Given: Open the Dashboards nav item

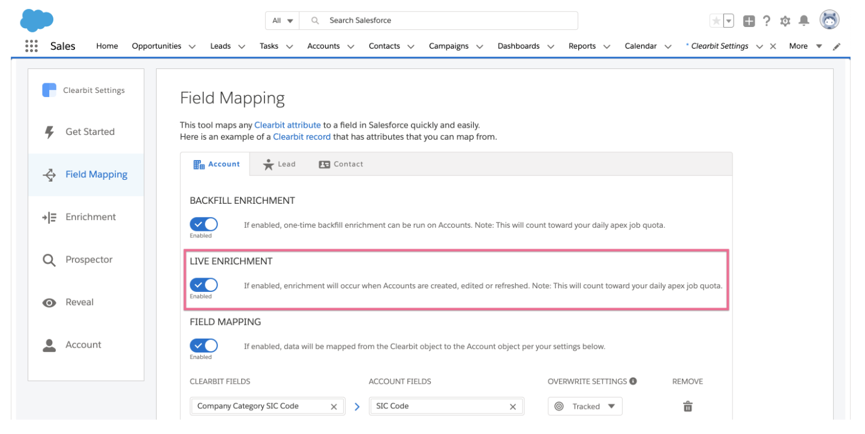Looking at the screenshot, I should 518,46.
